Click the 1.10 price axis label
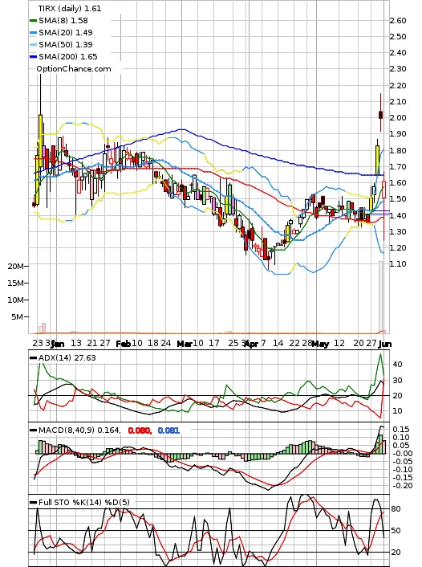Image resolution: width=422 pixels, height=567 pixels. (398, 264)
